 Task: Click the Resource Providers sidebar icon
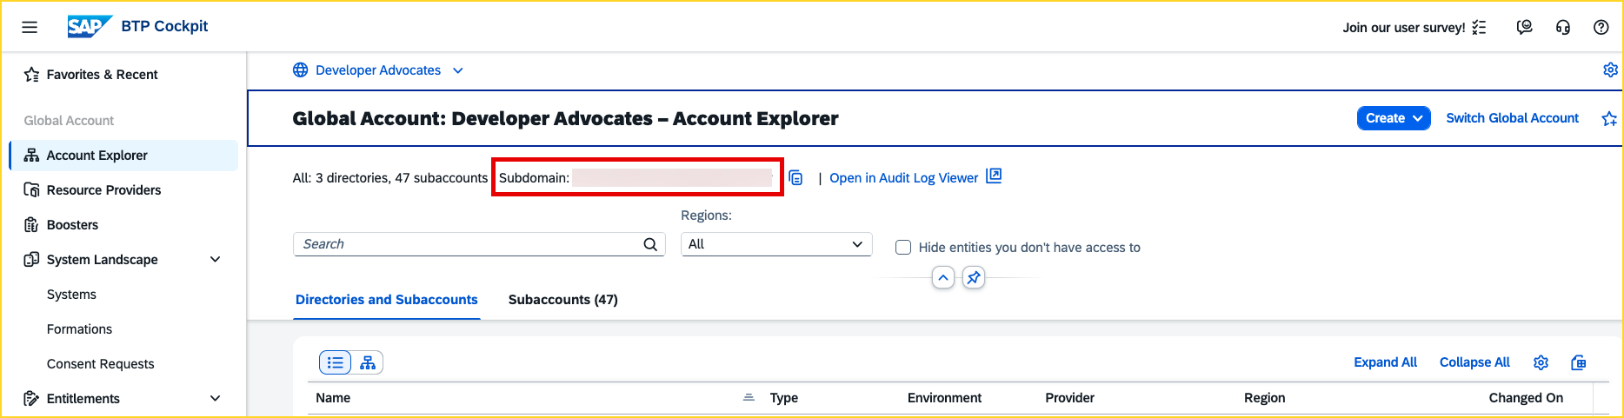(x=31, y=190)
